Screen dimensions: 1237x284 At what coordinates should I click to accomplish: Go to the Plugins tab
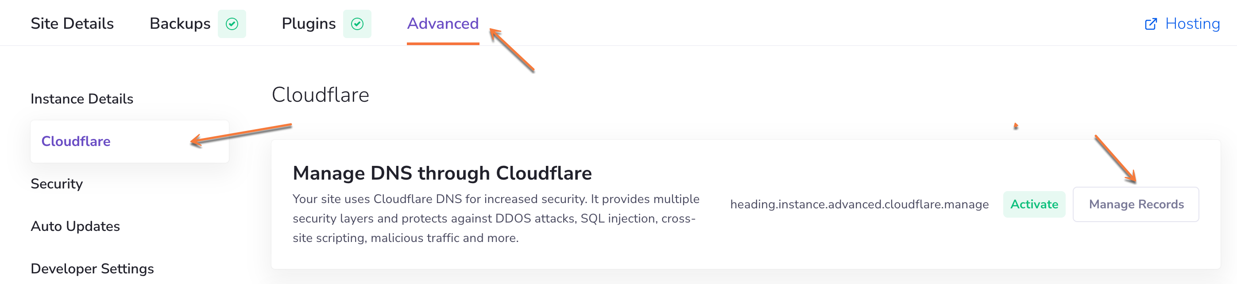[308, 24]
